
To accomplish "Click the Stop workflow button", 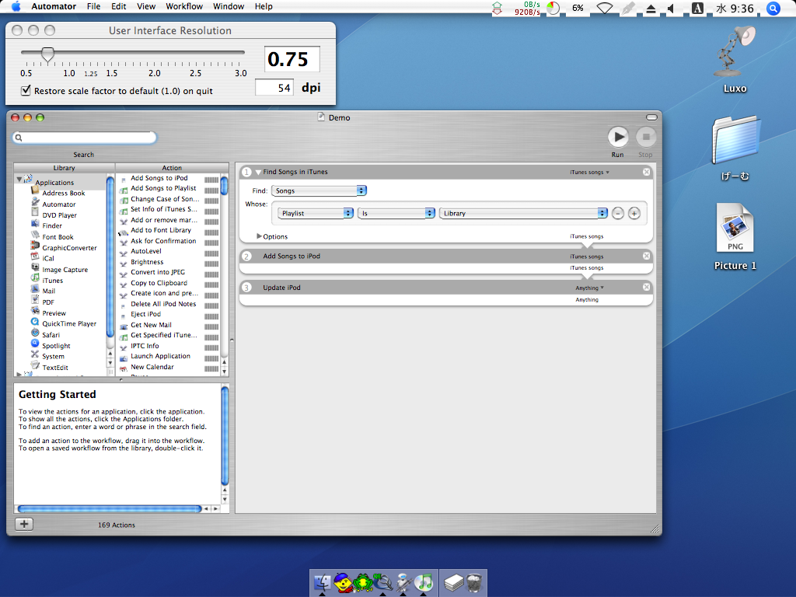I will click(x=646, y=137).
